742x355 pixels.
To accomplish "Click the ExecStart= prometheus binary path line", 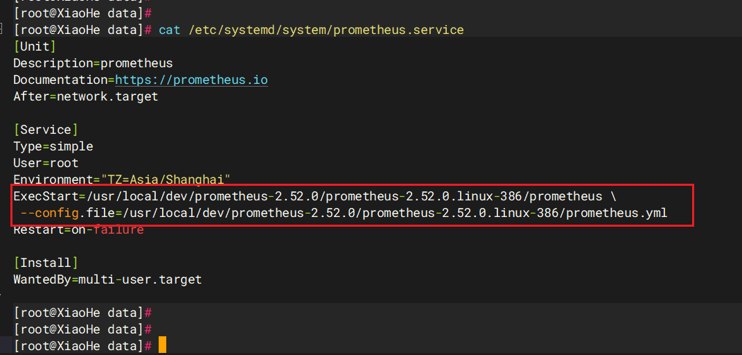I will point(315,196).
